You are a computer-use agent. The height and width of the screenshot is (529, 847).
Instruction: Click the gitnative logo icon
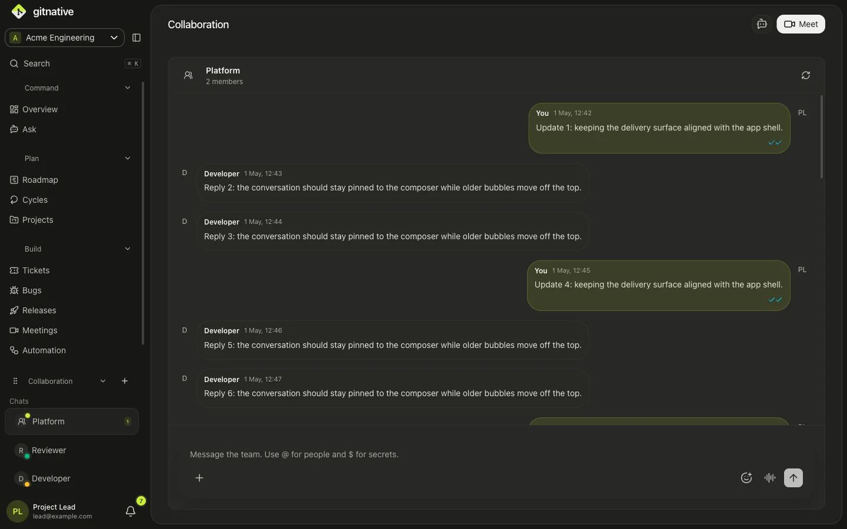pyautogui.click(x=19, y=12)
